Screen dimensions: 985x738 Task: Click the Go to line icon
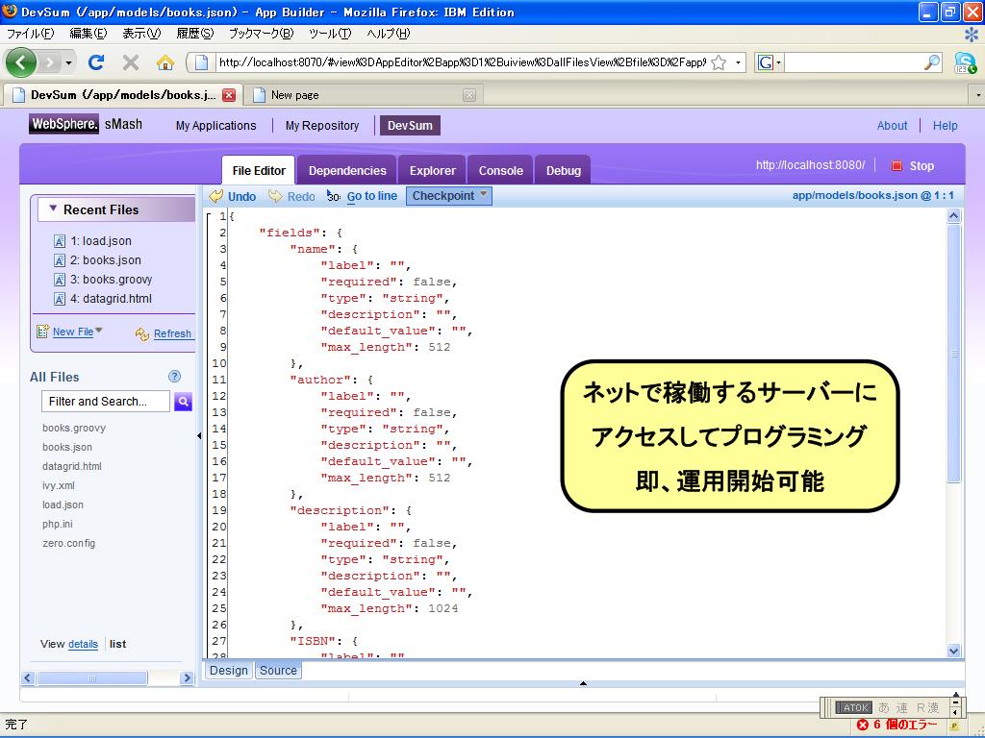coord(334,196)
